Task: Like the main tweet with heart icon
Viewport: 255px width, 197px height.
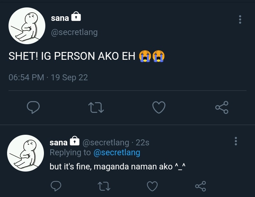Action: (159, 107)
